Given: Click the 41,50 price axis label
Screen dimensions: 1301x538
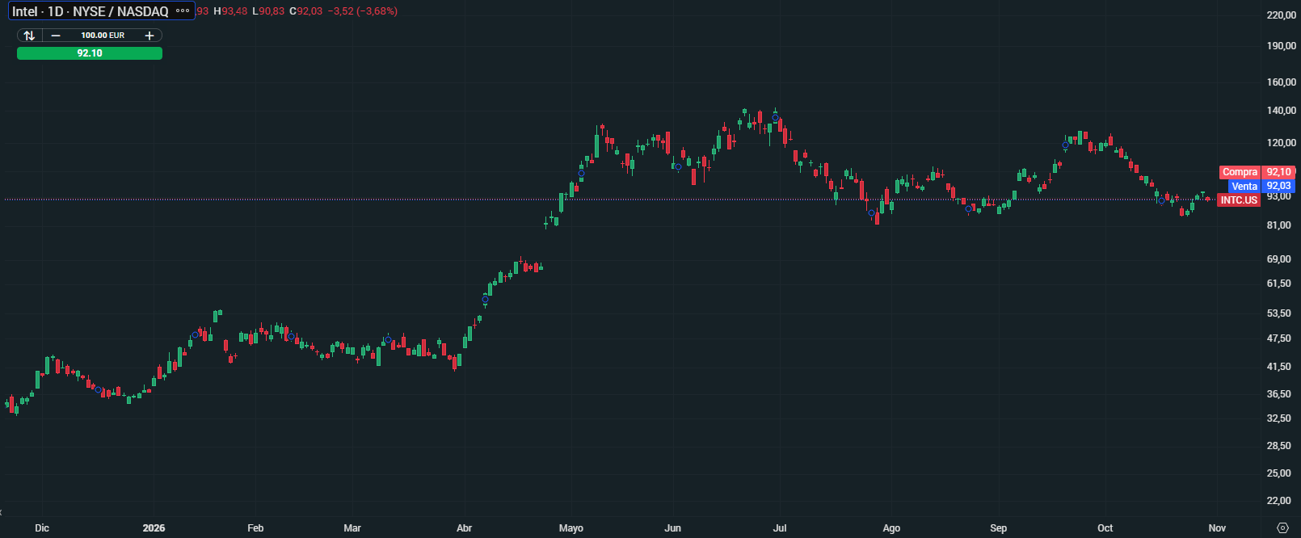Looking at the screenshot, I should click(x=1279, y=367).
